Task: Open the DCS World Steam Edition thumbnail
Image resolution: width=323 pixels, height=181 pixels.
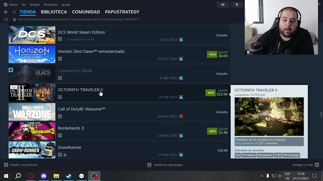Action: point(32,35)
